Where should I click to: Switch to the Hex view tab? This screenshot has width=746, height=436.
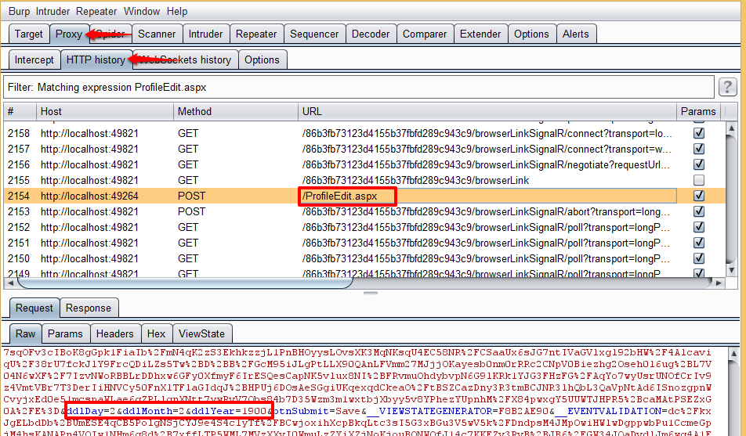(156, 333)
